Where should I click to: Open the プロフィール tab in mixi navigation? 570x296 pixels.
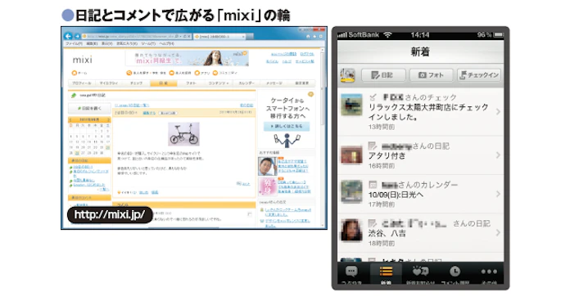[82, 83]
